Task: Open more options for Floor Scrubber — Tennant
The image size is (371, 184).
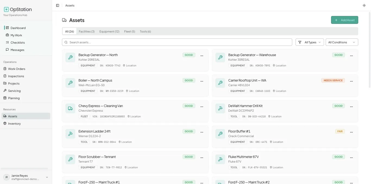Action: (202, 157)
